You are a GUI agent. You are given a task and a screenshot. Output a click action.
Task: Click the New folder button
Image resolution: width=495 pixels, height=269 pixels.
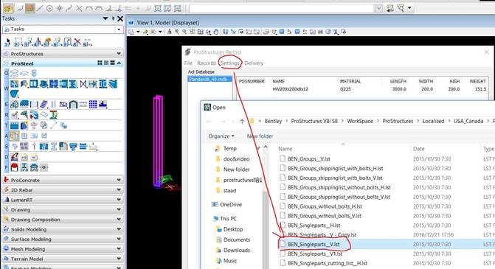(x=260, y=136)
